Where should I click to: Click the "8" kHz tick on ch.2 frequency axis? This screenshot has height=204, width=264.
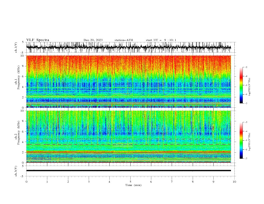pyautogui.click(x=23, y=121)
